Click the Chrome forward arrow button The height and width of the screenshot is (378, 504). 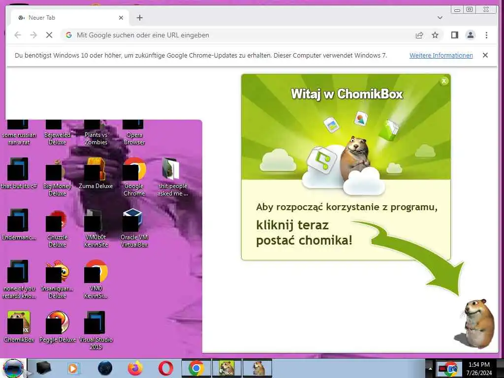[33, 35]
